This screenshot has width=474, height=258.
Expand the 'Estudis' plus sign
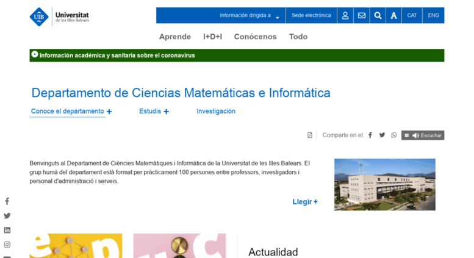click(166, 112)
